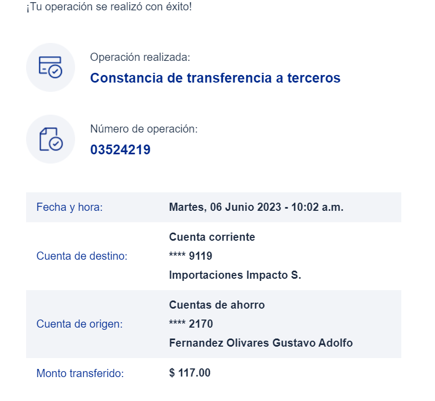
Task: Click destination account number ending 9119
Action: click(x=190, y=256)
